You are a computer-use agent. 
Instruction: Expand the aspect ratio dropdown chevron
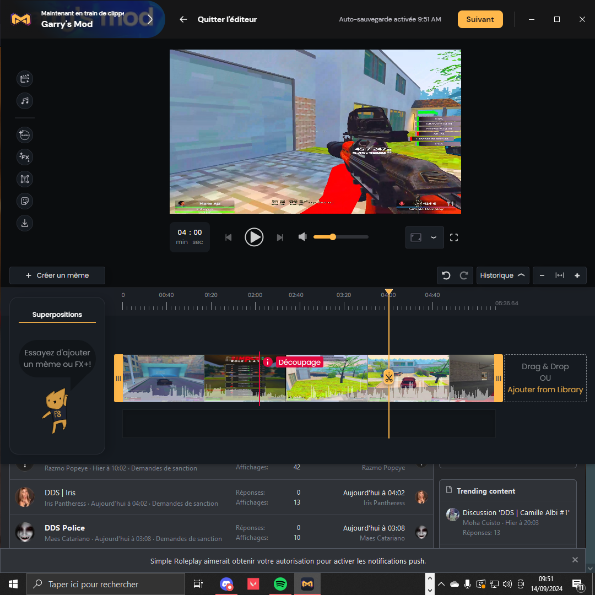434,237
